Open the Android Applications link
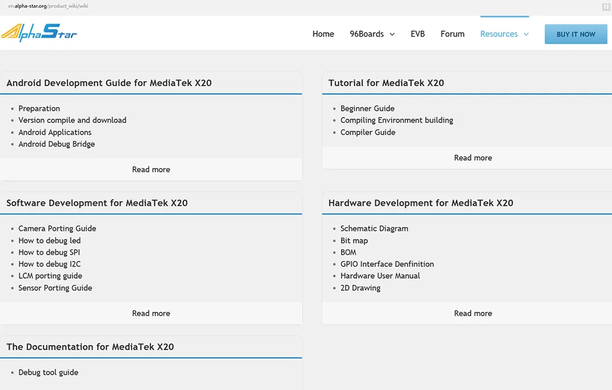Image resolution: width=612 pixels, height=390 pixels. (x=54, y=132)
